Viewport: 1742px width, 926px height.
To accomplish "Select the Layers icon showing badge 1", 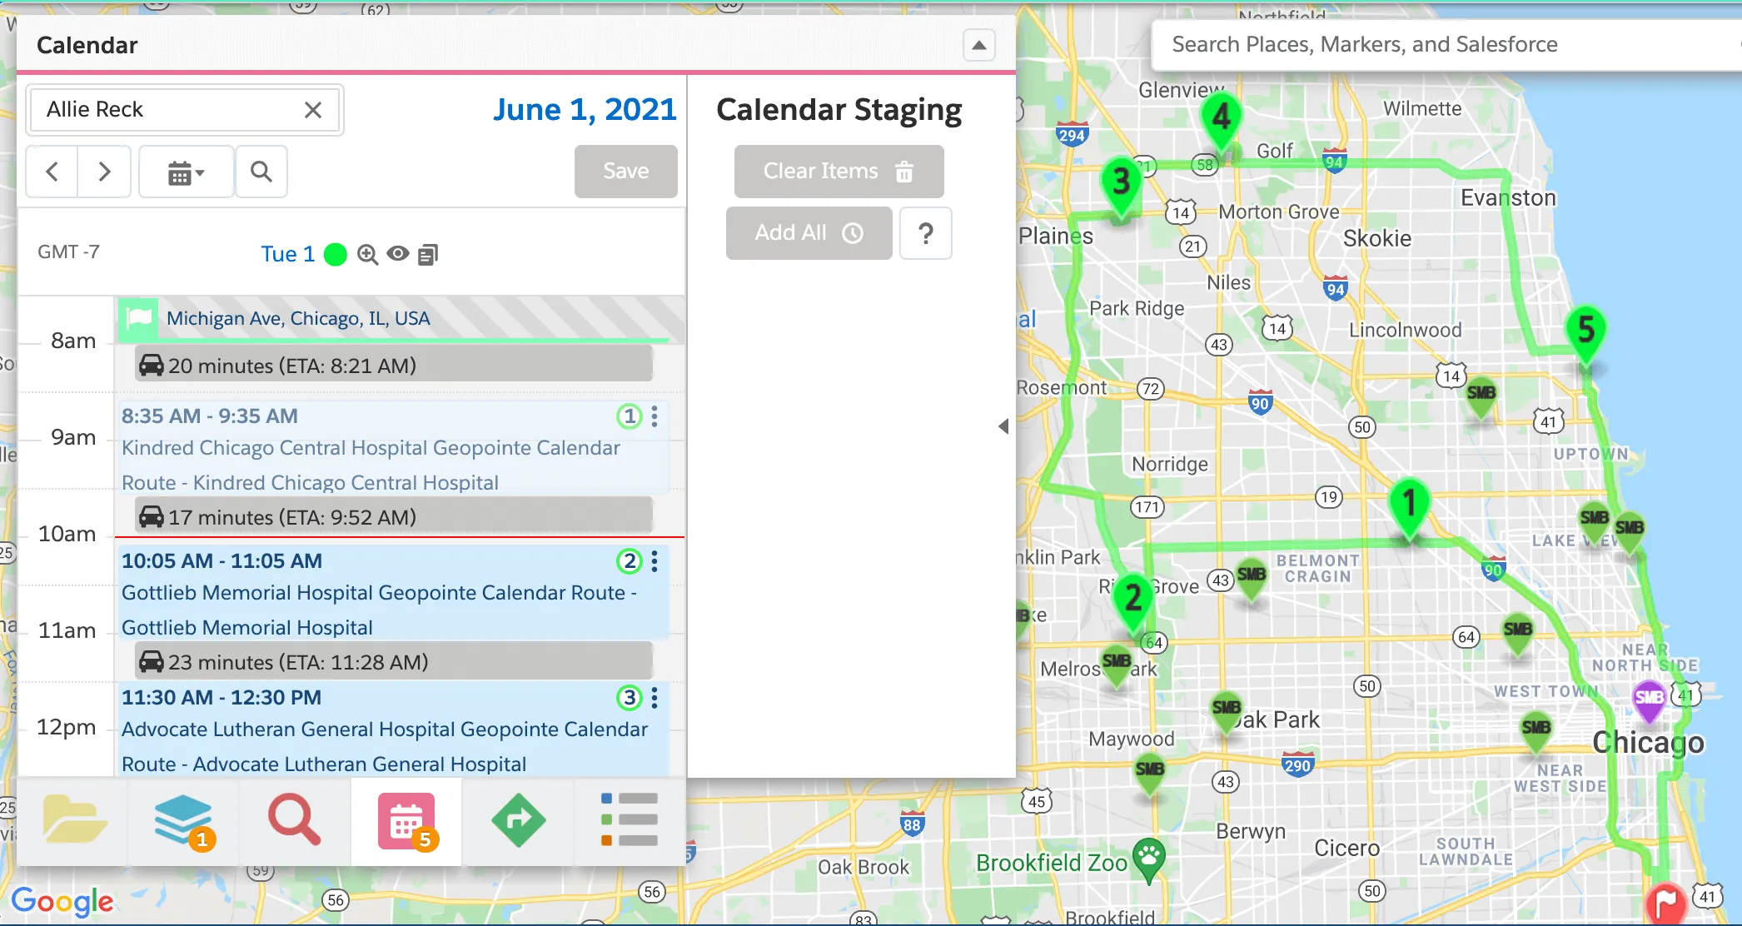I will click(x=182, y=821).
